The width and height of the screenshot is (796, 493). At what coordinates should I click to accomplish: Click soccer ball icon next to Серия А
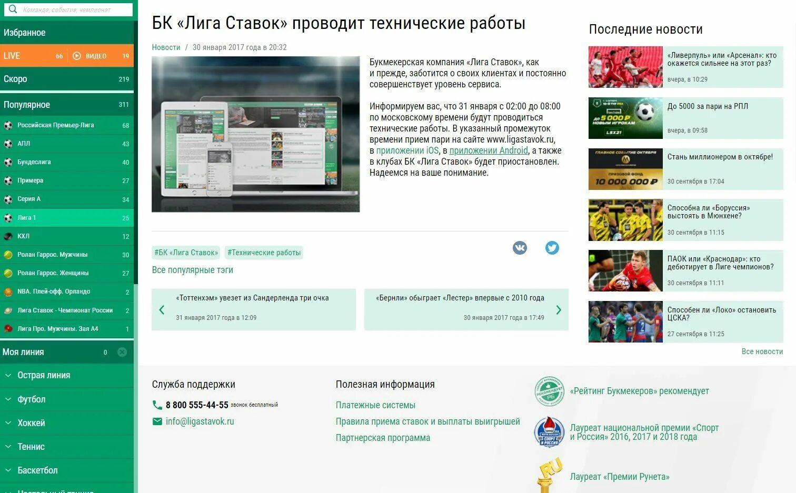[x=8, y=199]
